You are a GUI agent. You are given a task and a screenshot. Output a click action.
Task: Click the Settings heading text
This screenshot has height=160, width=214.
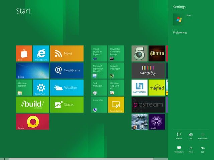(179, 7)
